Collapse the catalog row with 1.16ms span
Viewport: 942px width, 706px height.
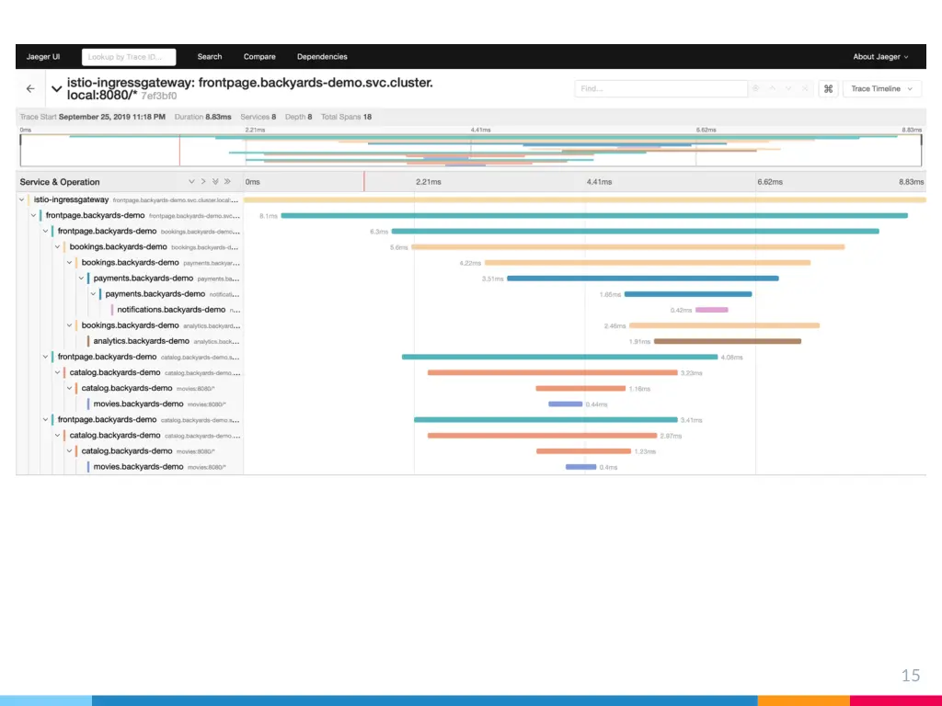coord(70,389)
